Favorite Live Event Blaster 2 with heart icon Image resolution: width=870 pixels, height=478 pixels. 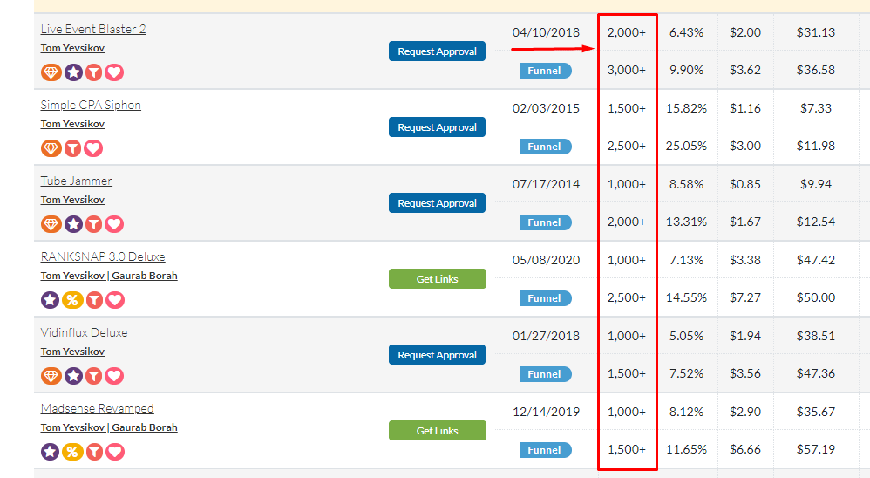114,72
